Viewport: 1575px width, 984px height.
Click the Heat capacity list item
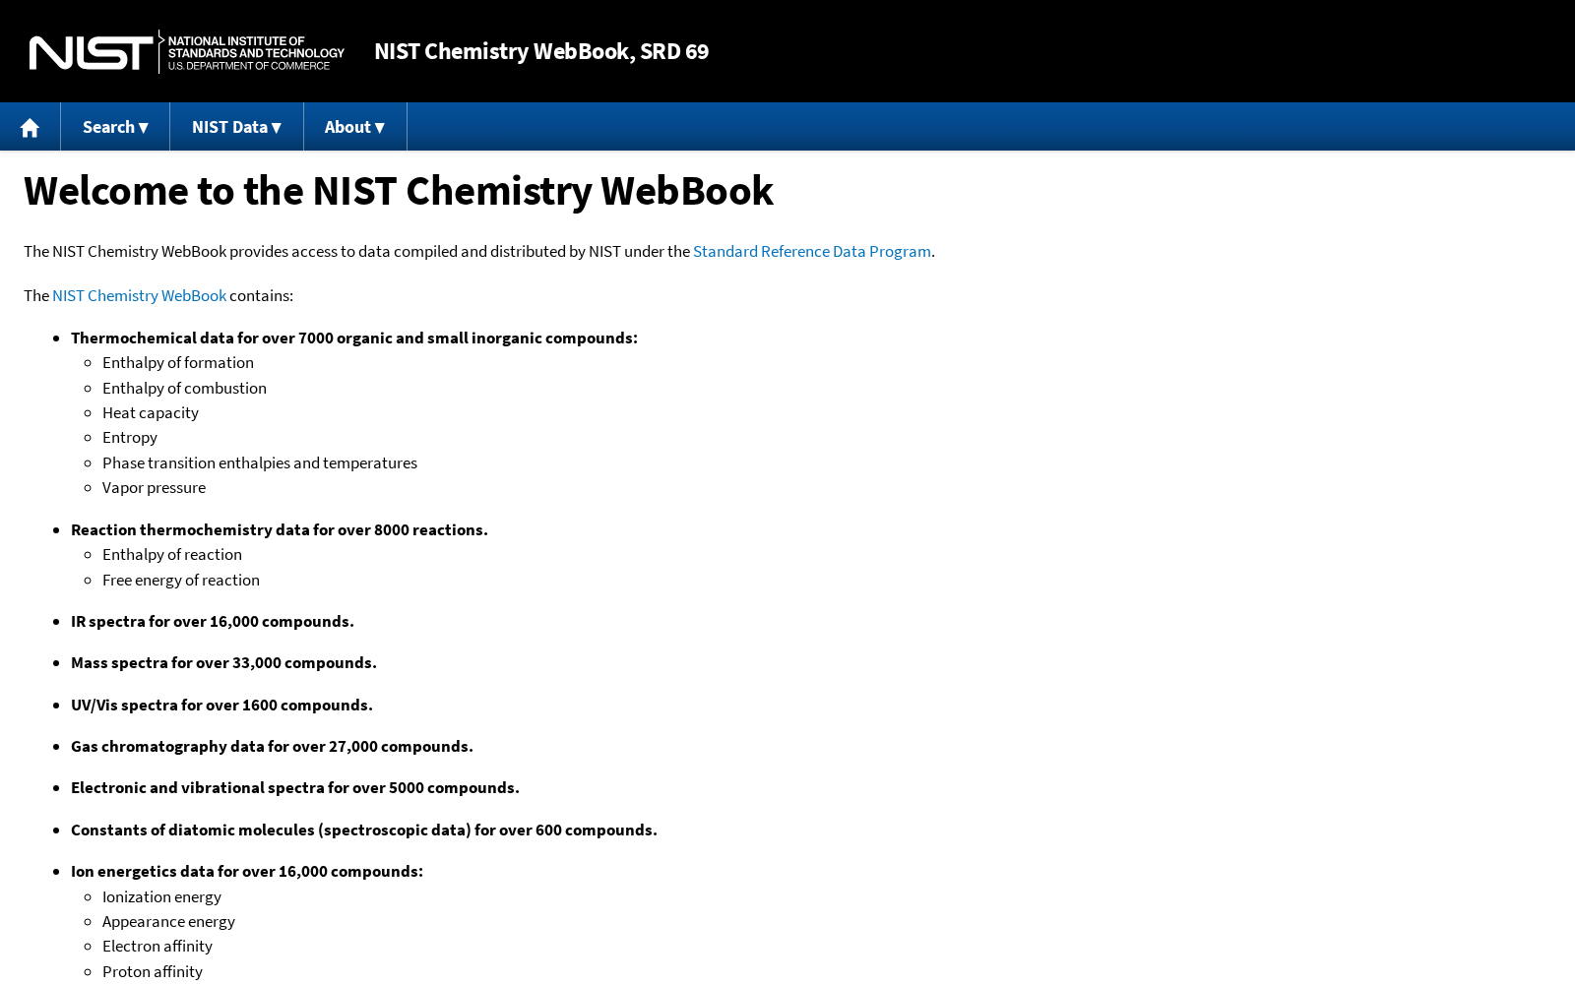tap(151, 412)
